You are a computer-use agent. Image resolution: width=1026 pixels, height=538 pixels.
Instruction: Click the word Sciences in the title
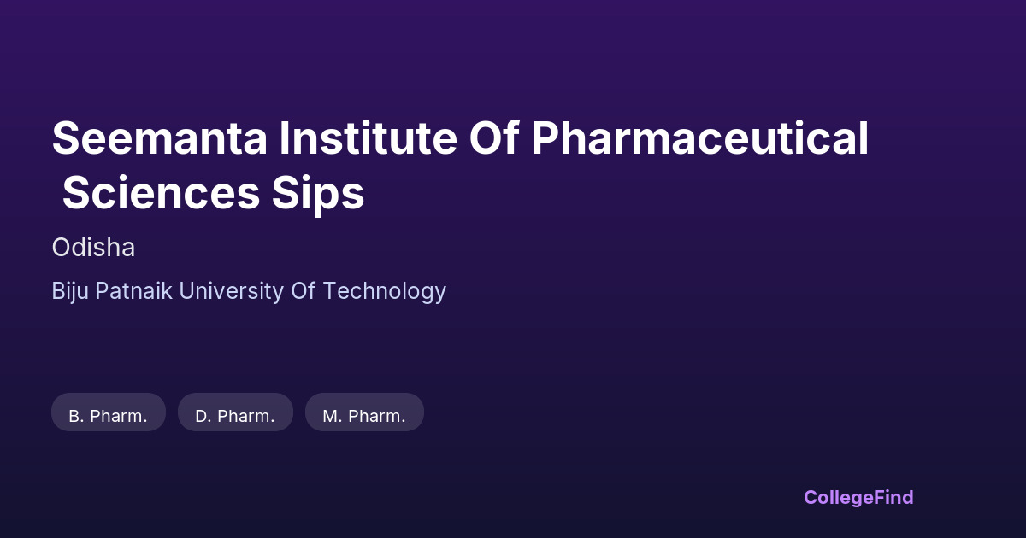click(x=161, y=193)
